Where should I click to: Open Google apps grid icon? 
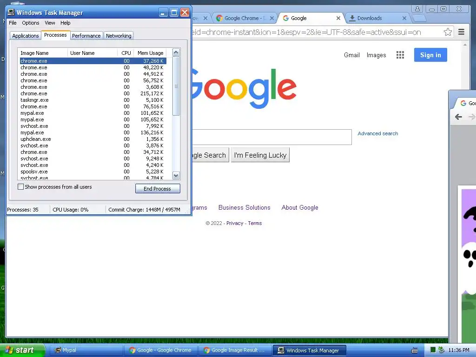pos(400,55)
